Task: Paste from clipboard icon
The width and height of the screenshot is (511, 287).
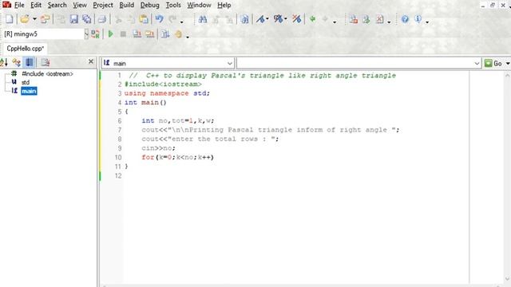Action: coord(144,19)
